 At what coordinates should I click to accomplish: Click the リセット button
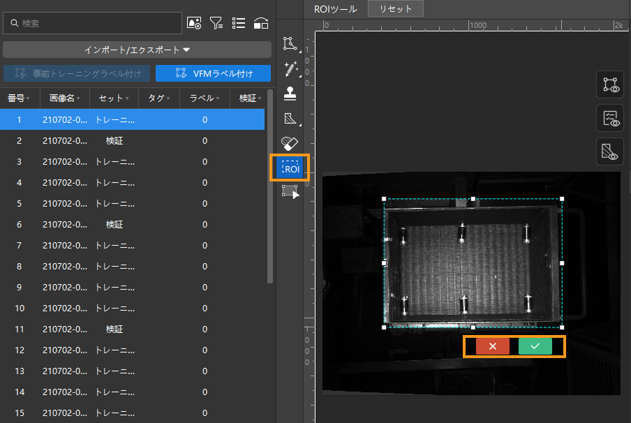(396, 9)
